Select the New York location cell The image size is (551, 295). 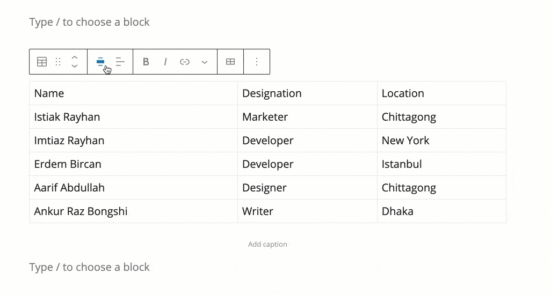[442, 141]
